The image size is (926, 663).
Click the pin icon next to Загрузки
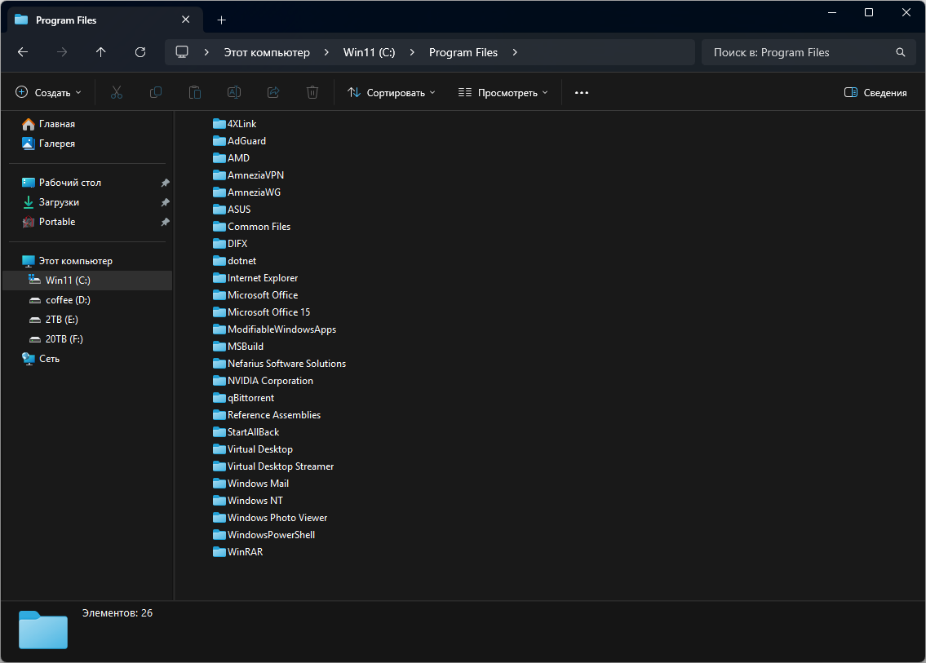coord(166,202)
